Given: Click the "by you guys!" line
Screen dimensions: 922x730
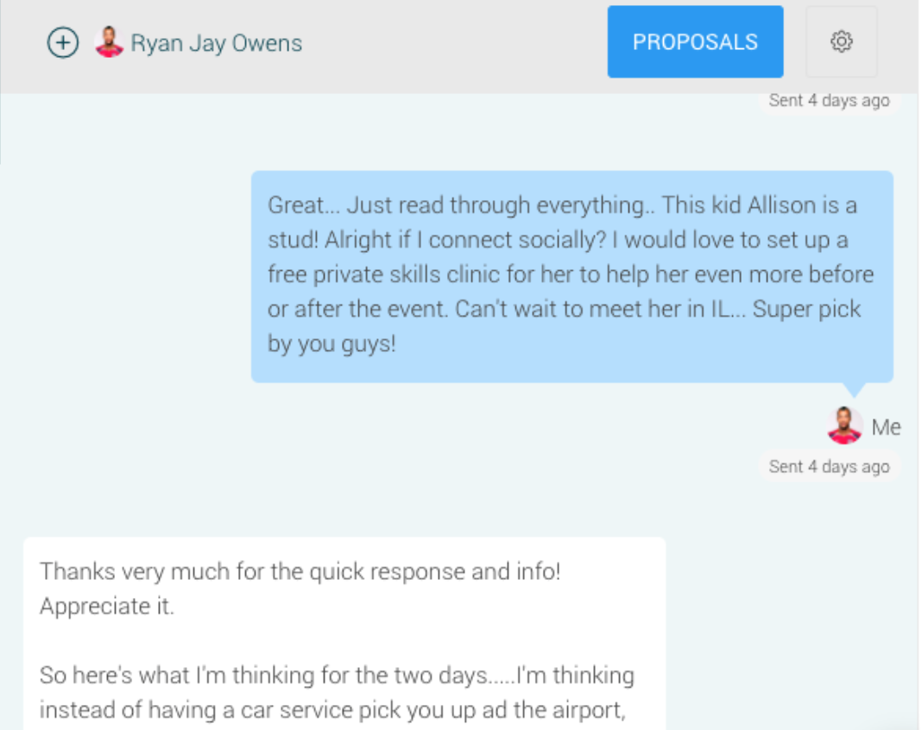Looking at the screenshot, I should (332, 343).
